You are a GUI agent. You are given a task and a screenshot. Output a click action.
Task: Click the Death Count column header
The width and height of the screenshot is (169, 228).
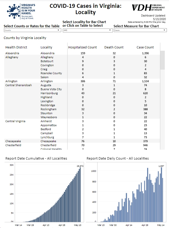tap(114, 47)
